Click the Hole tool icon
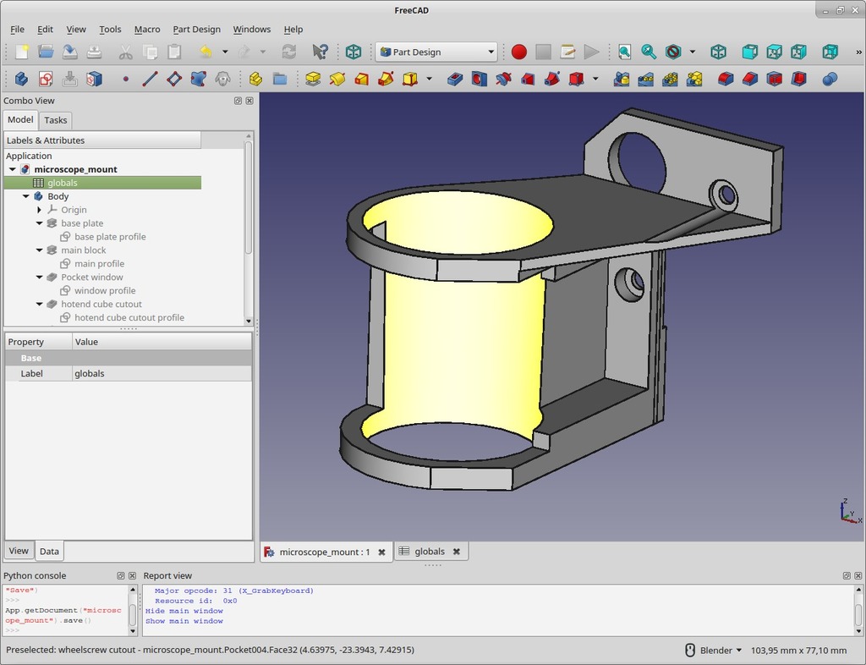 click(x=479, y=79)
